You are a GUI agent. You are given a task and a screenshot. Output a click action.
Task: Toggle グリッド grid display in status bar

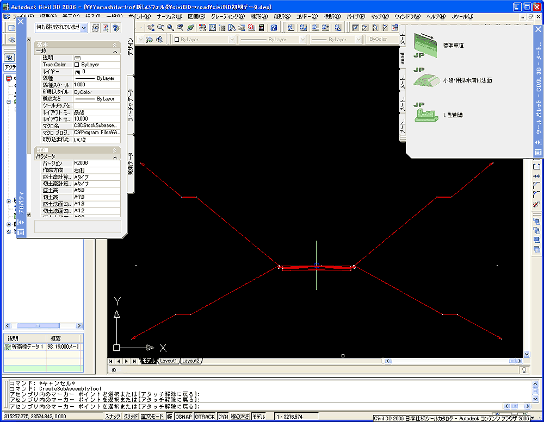(131, 417)
